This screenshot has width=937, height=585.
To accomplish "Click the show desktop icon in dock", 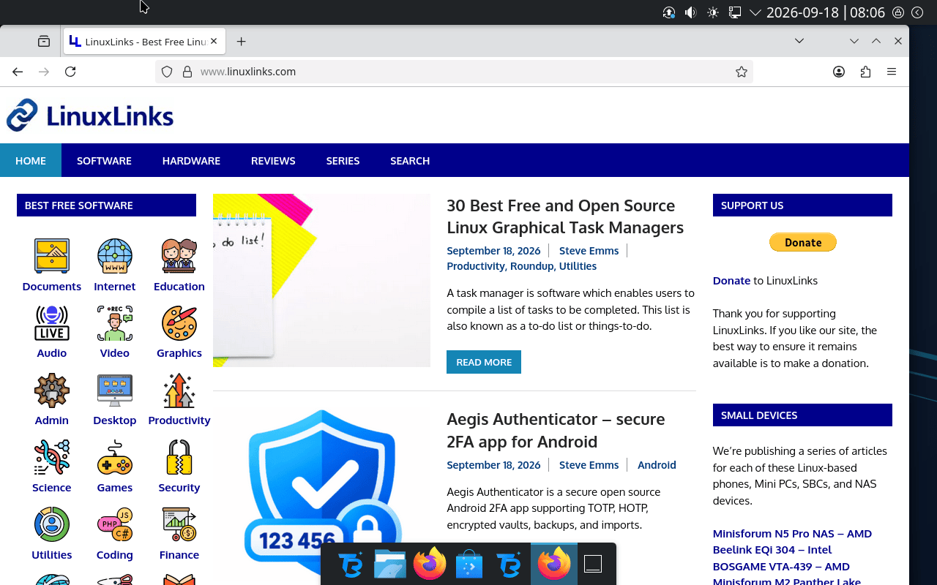I will 593,565.
